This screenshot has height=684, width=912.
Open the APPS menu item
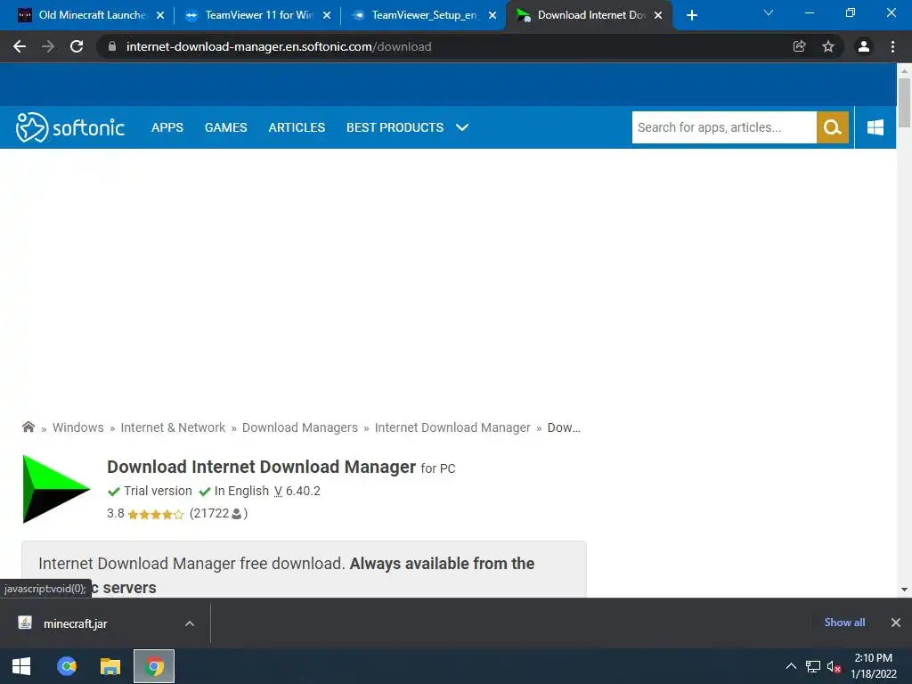[167, 127]
